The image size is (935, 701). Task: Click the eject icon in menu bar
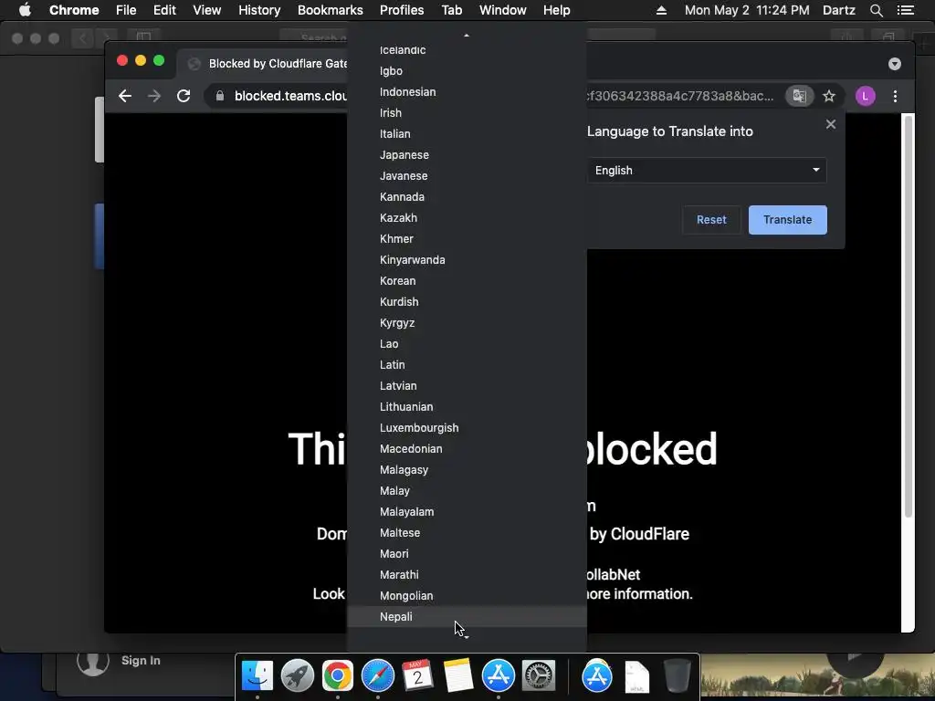[661, 10]
